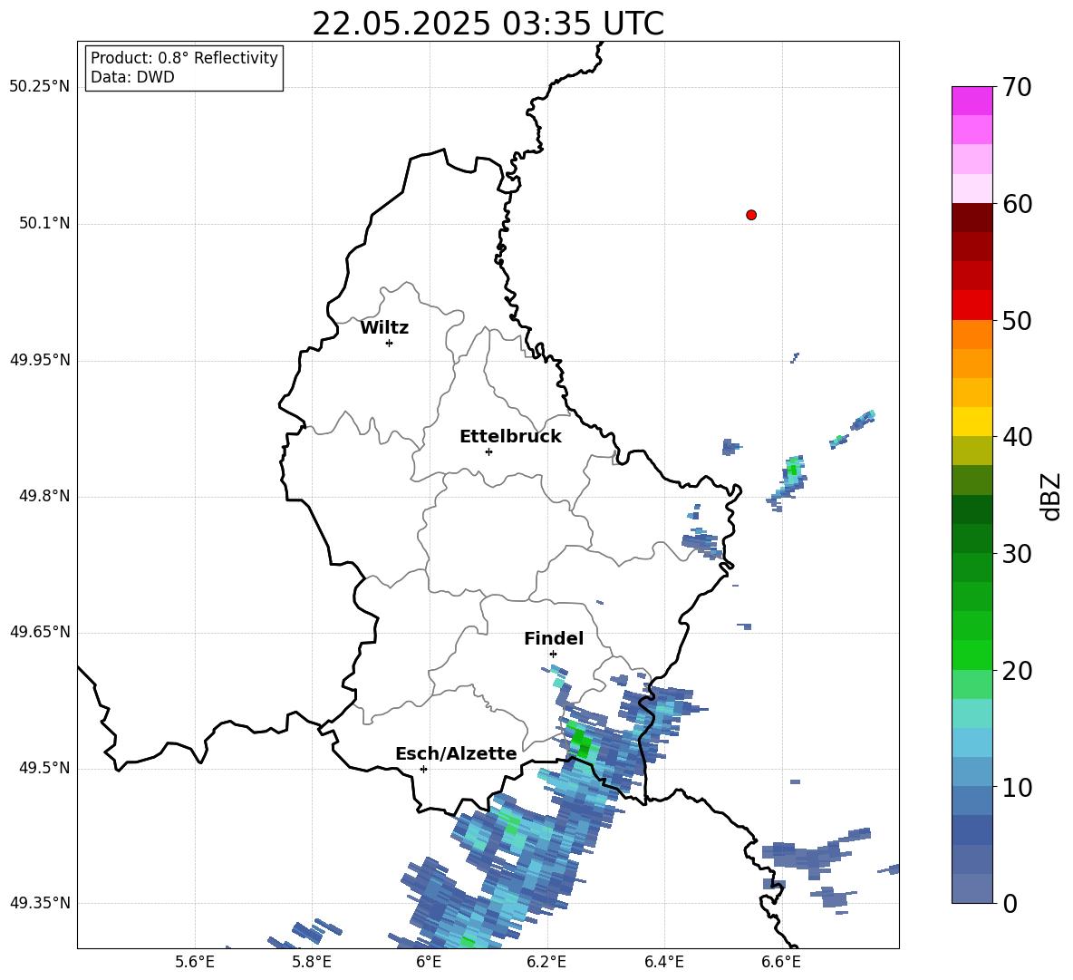
Task: Click the dBZ colorbar axis label
Action: tap(1051, 496)
